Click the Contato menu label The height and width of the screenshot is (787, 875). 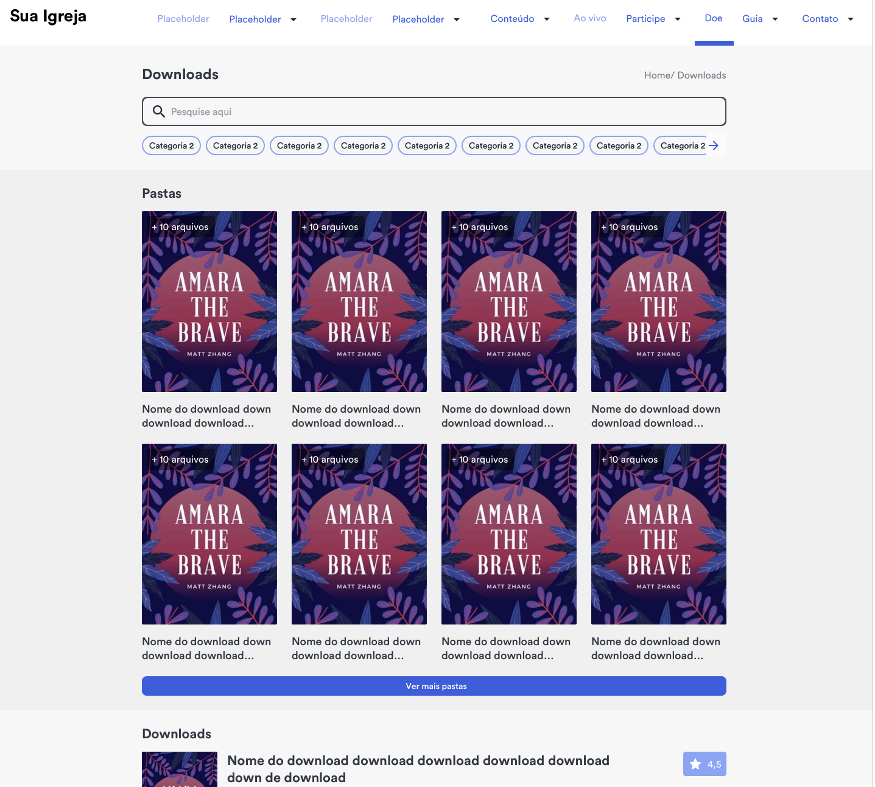pos(820,19)
